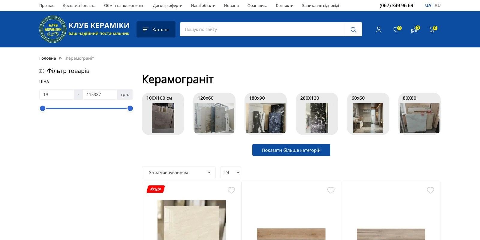Open the За замовчуванням sorting dropdown
The width and height of the screenshot is (480, 240).
click(x=179, y=172)
